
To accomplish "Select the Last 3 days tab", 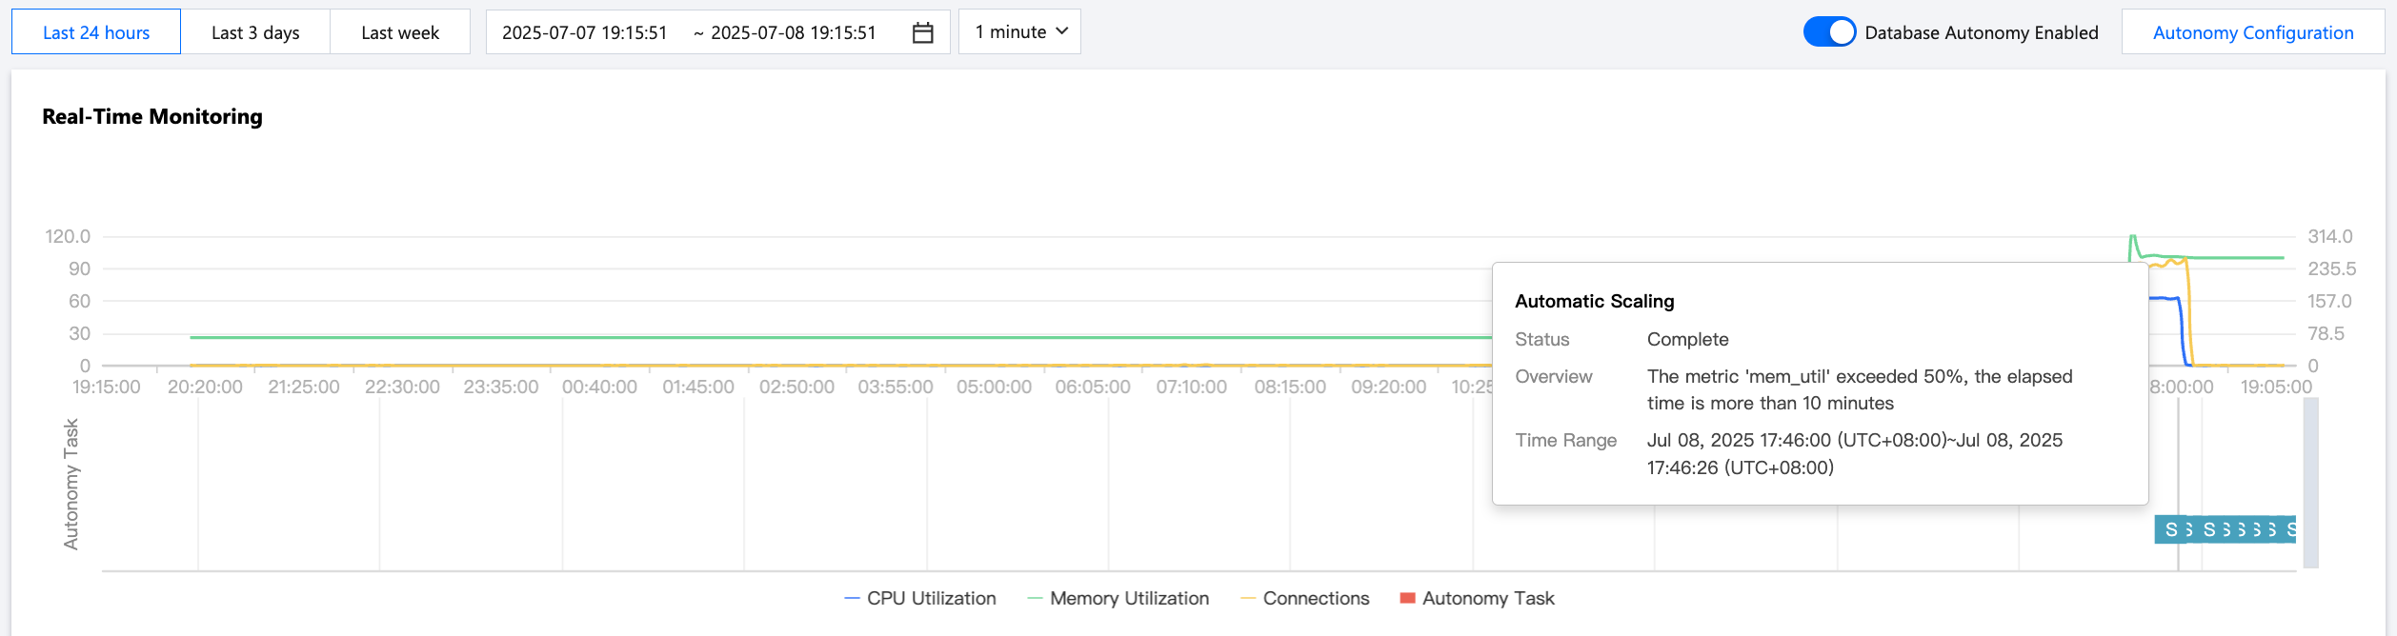I will tap(255, 32).
